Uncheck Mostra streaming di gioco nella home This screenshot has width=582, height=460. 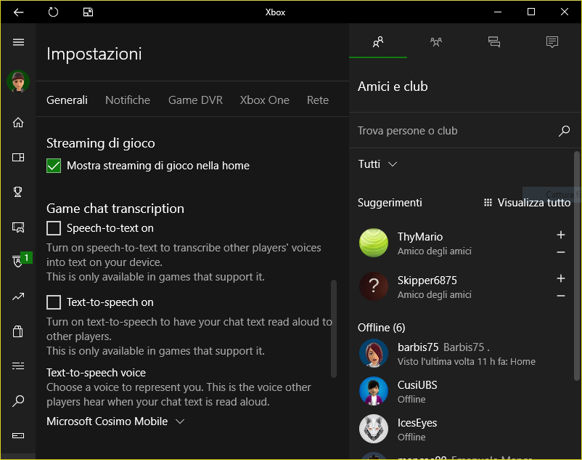tap(54, 166)
